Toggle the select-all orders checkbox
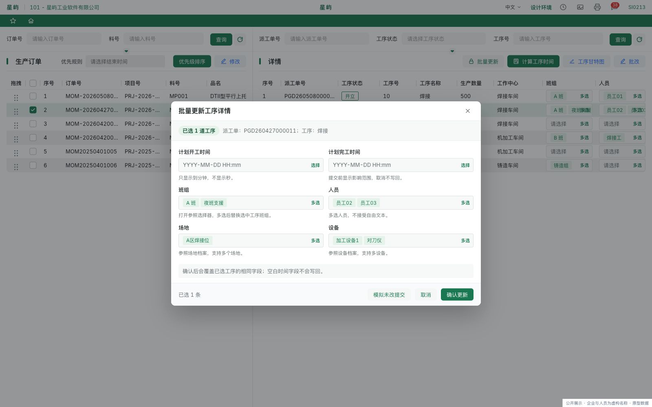The height and width of the screenshot is (407, 652). coord(33,83)
